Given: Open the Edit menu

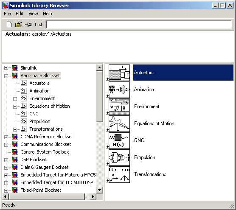Looking at the screenshot, I should point(20,14).
